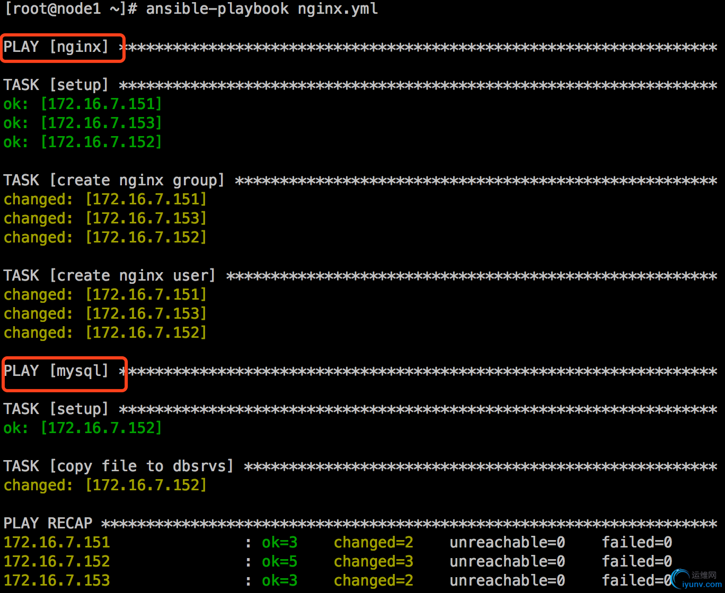
Task: Click "changed: [172.16.7.151]" under create nginx user
Action: pos(105,295)
